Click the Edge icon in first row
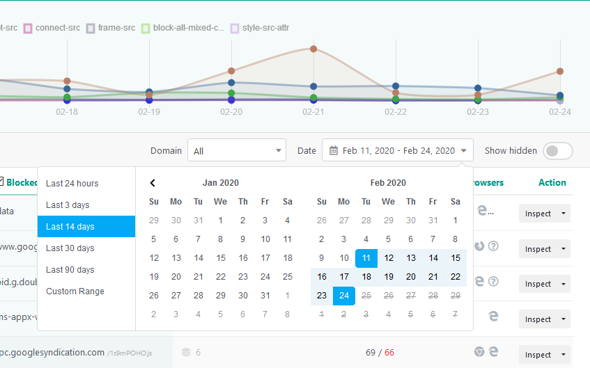This screenshot has height=368, width=590. point(480,211)
